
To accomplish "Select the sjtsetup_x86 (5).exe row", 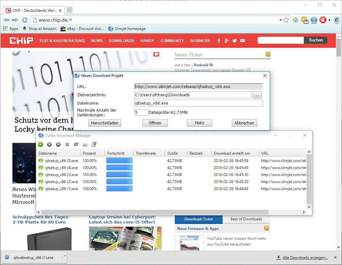I will [171, 161].
